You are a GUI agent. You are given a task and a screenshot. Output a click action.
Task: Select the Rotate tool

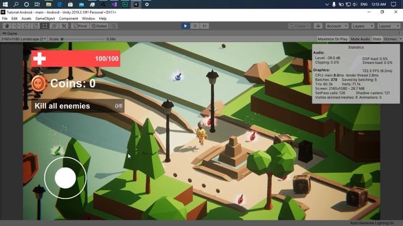[26, 26]
